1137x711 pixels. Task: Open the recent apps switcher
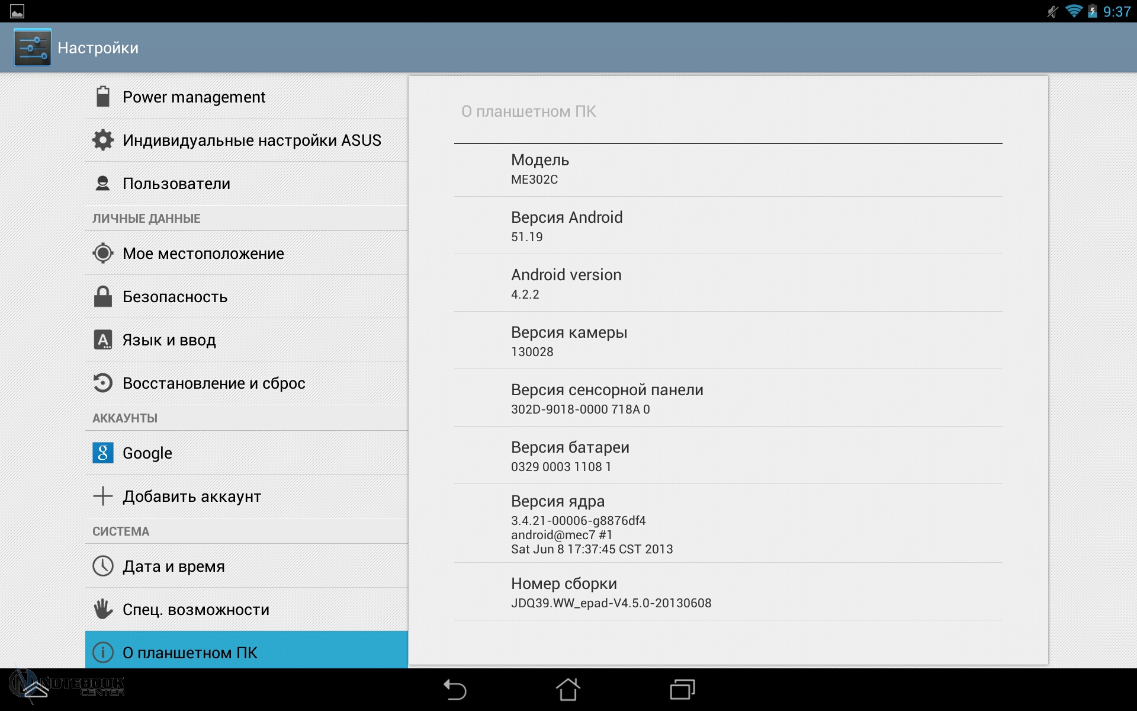pos(682,690)
